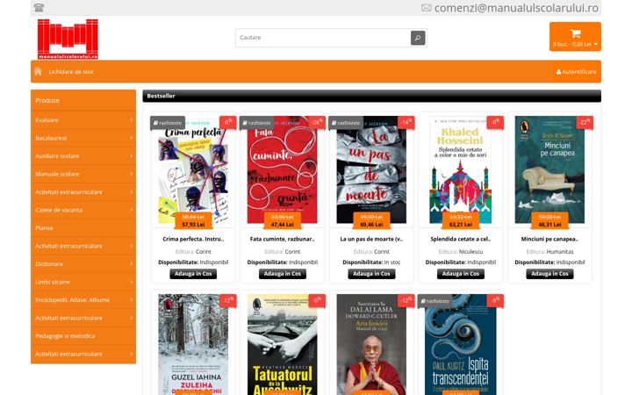Click Niculescu publisher name
Viewport: 632px width, 395px height.
pyautogui.click(x=470, y=252)
